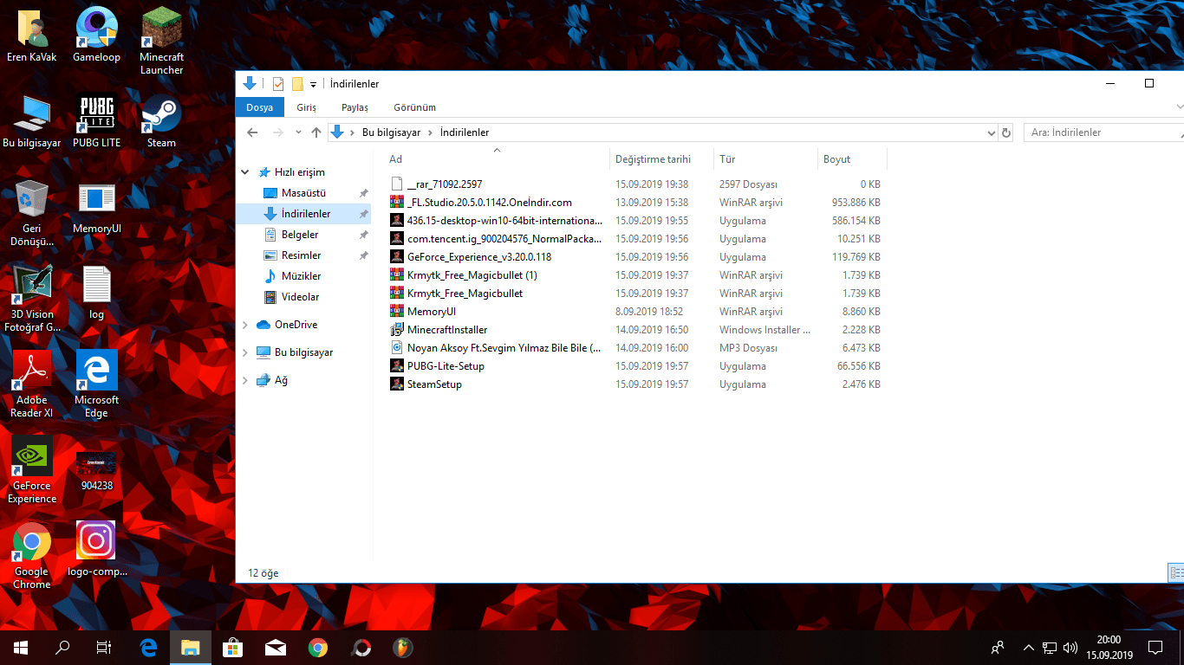Screen dimensions: 1184x665
Task: Click the search box Ara: İndirilenler
Action: click(1104, 132)
